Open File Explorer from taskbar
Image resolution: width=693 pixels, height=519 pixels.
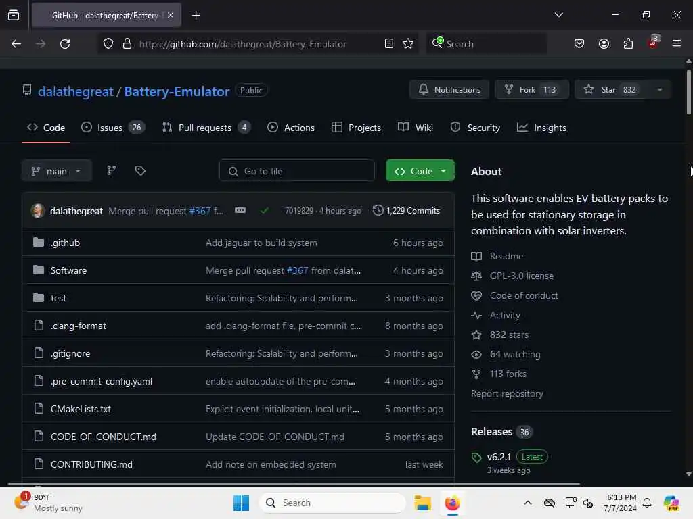[422, 503]
